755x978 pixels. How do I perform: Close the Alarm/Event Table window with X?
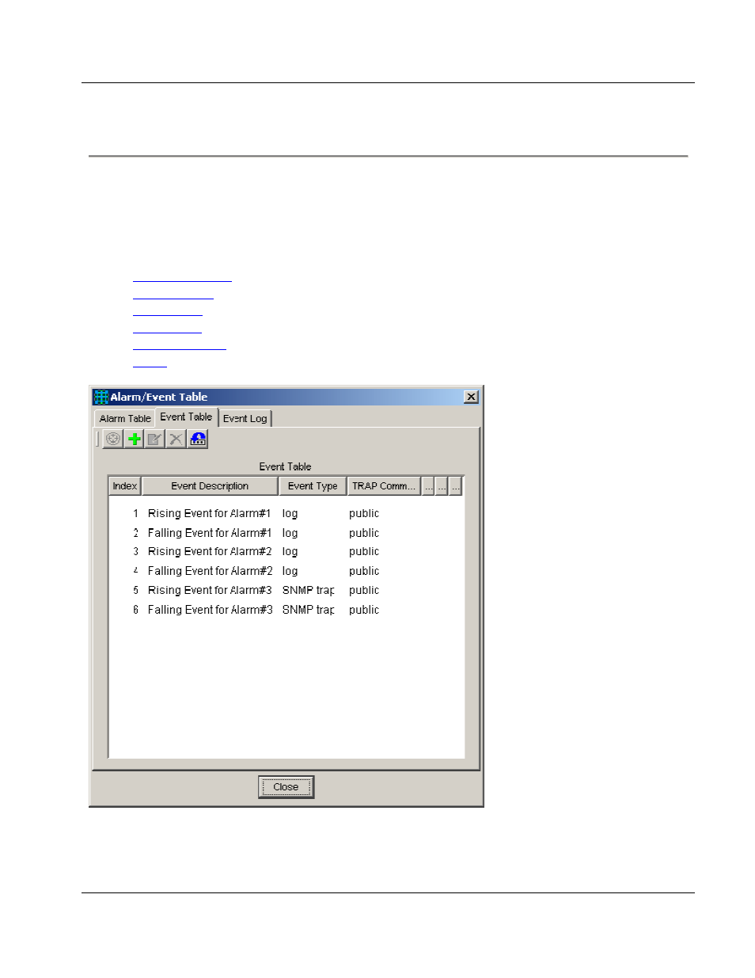[x=471, y=397]
